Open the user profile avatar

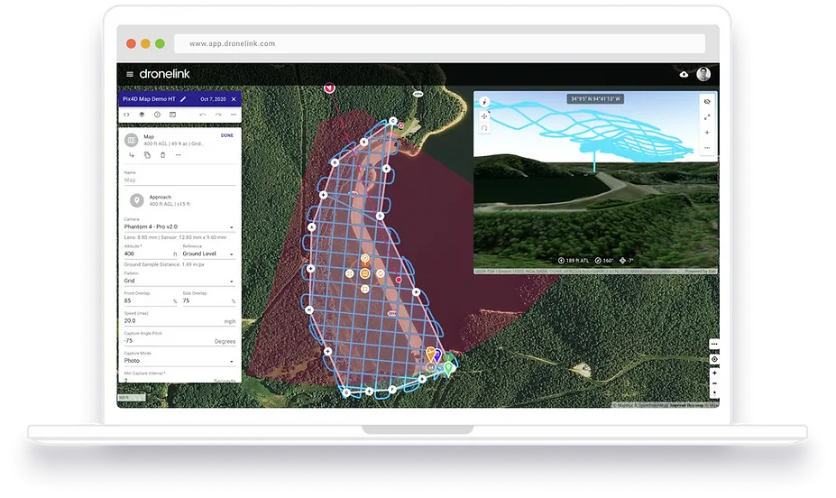[x=703, y=74]
